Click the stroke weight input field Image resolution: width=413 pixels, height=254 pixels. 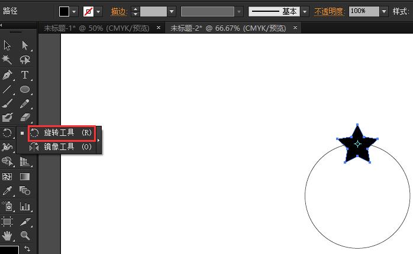[153, 11]
